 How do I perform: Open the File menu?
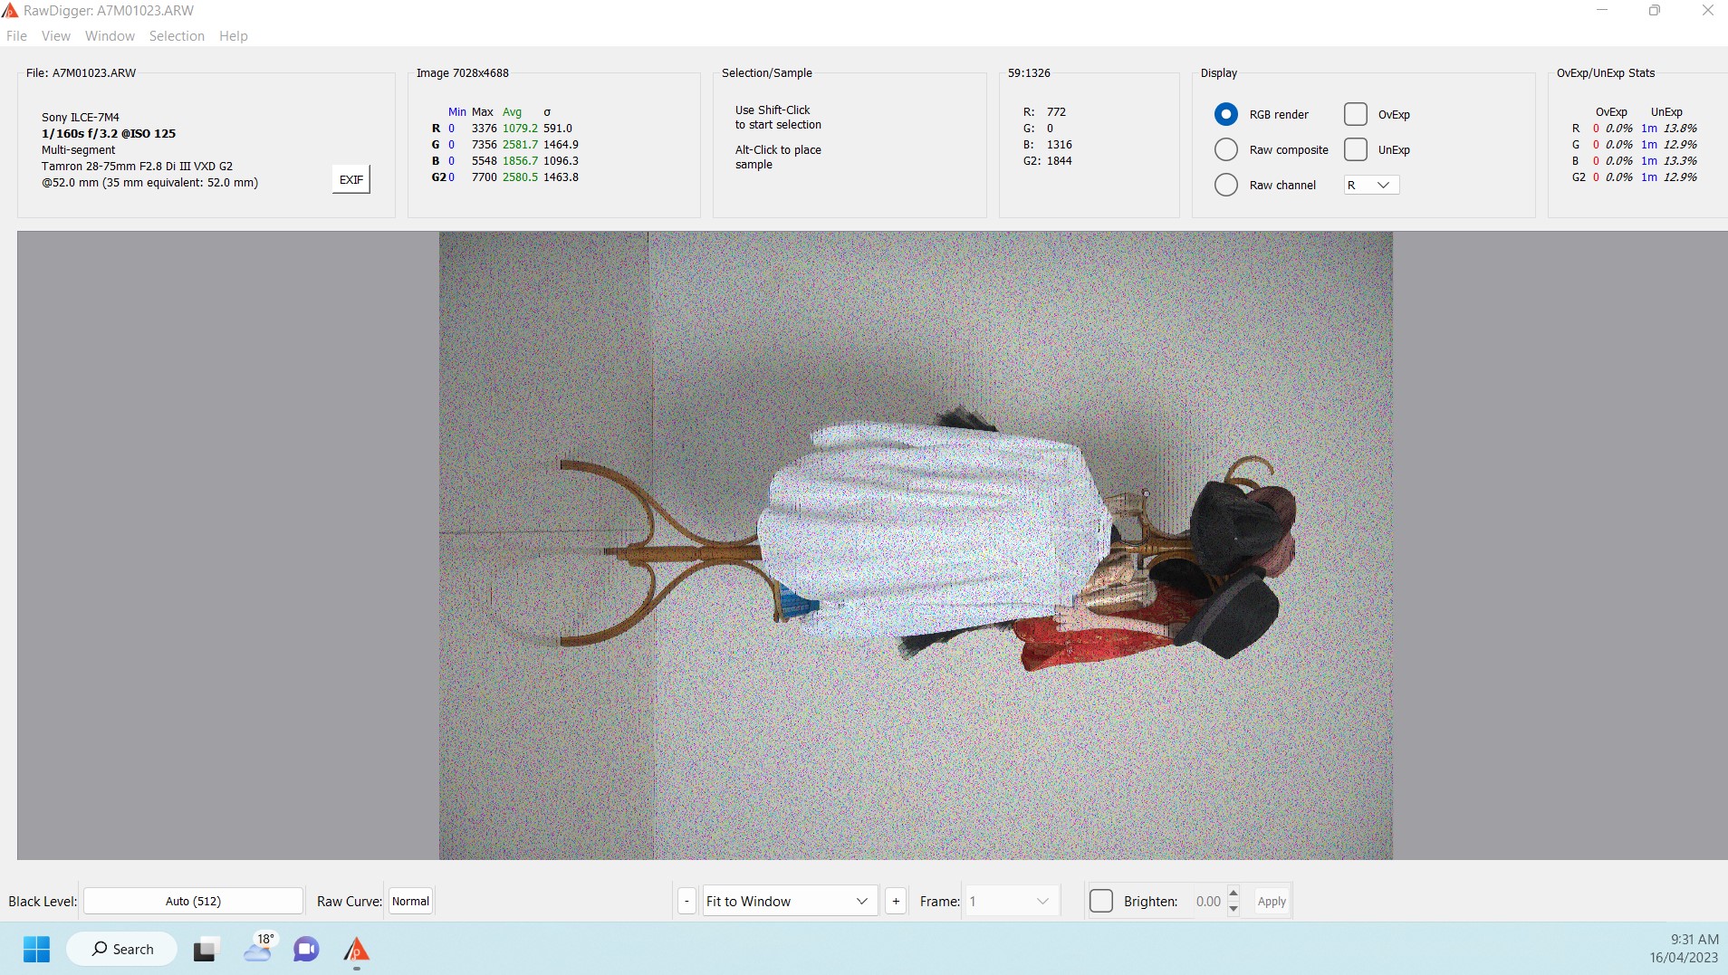(x=16, y=36)
